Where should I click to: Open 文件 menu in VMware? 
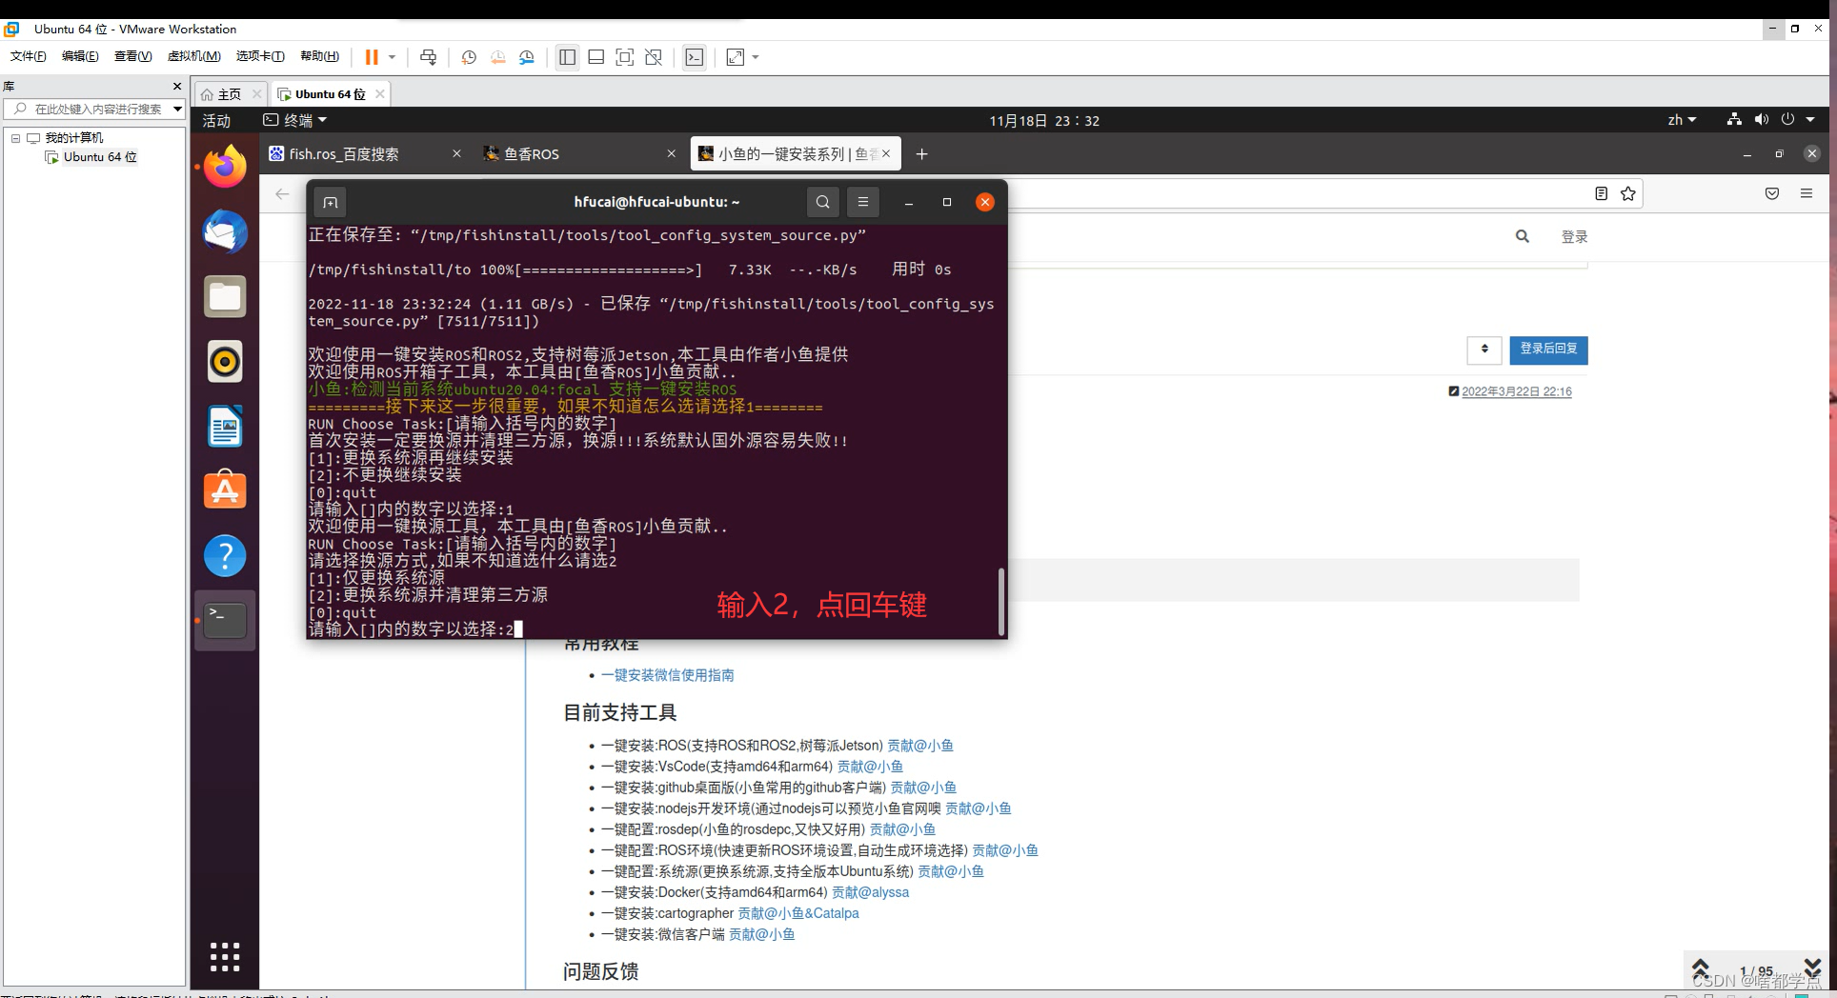pyautogui.click(x=29, y=56)
